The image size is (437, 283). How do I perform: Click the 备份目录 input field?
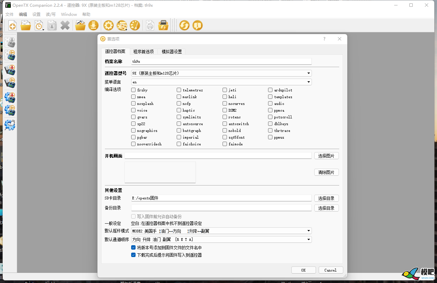tap(221, 208)
